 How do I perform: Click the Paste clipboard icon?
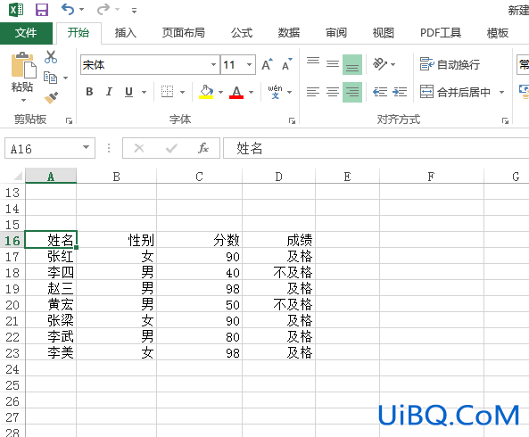coord(23,65)
